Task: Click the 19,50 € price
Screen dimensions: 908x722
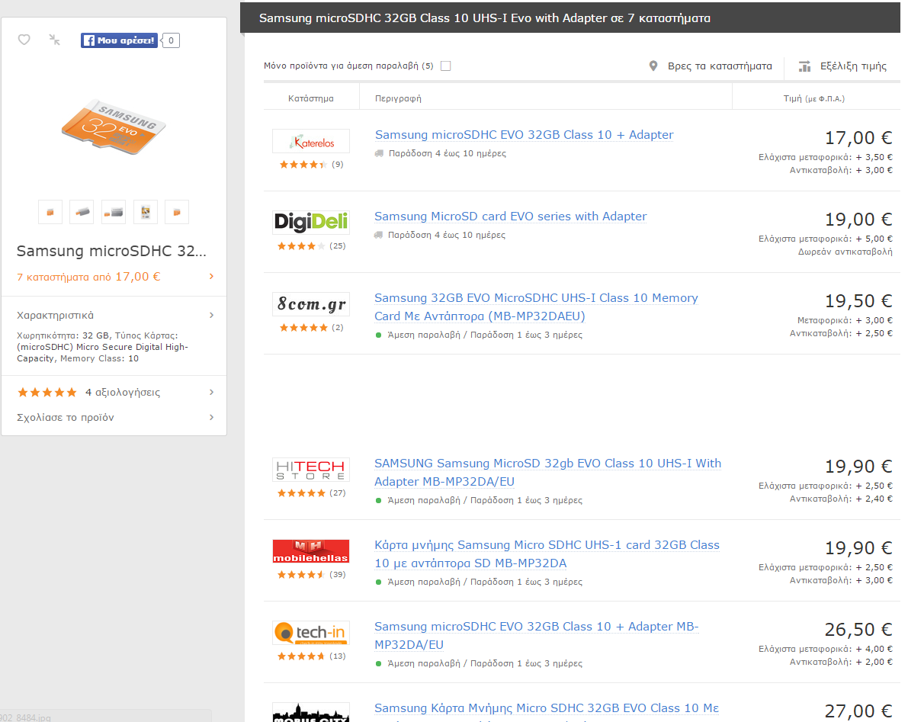Action: [x=858, y=301]
